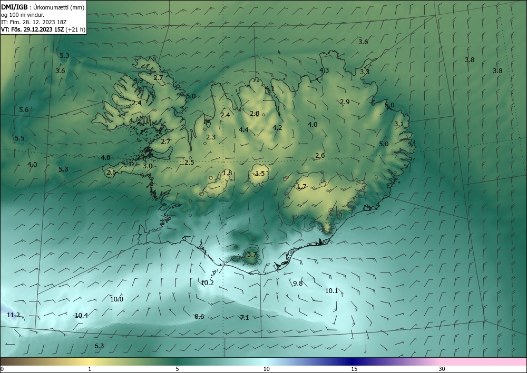Click the dark navy section of the color scale

coord(351,361)
